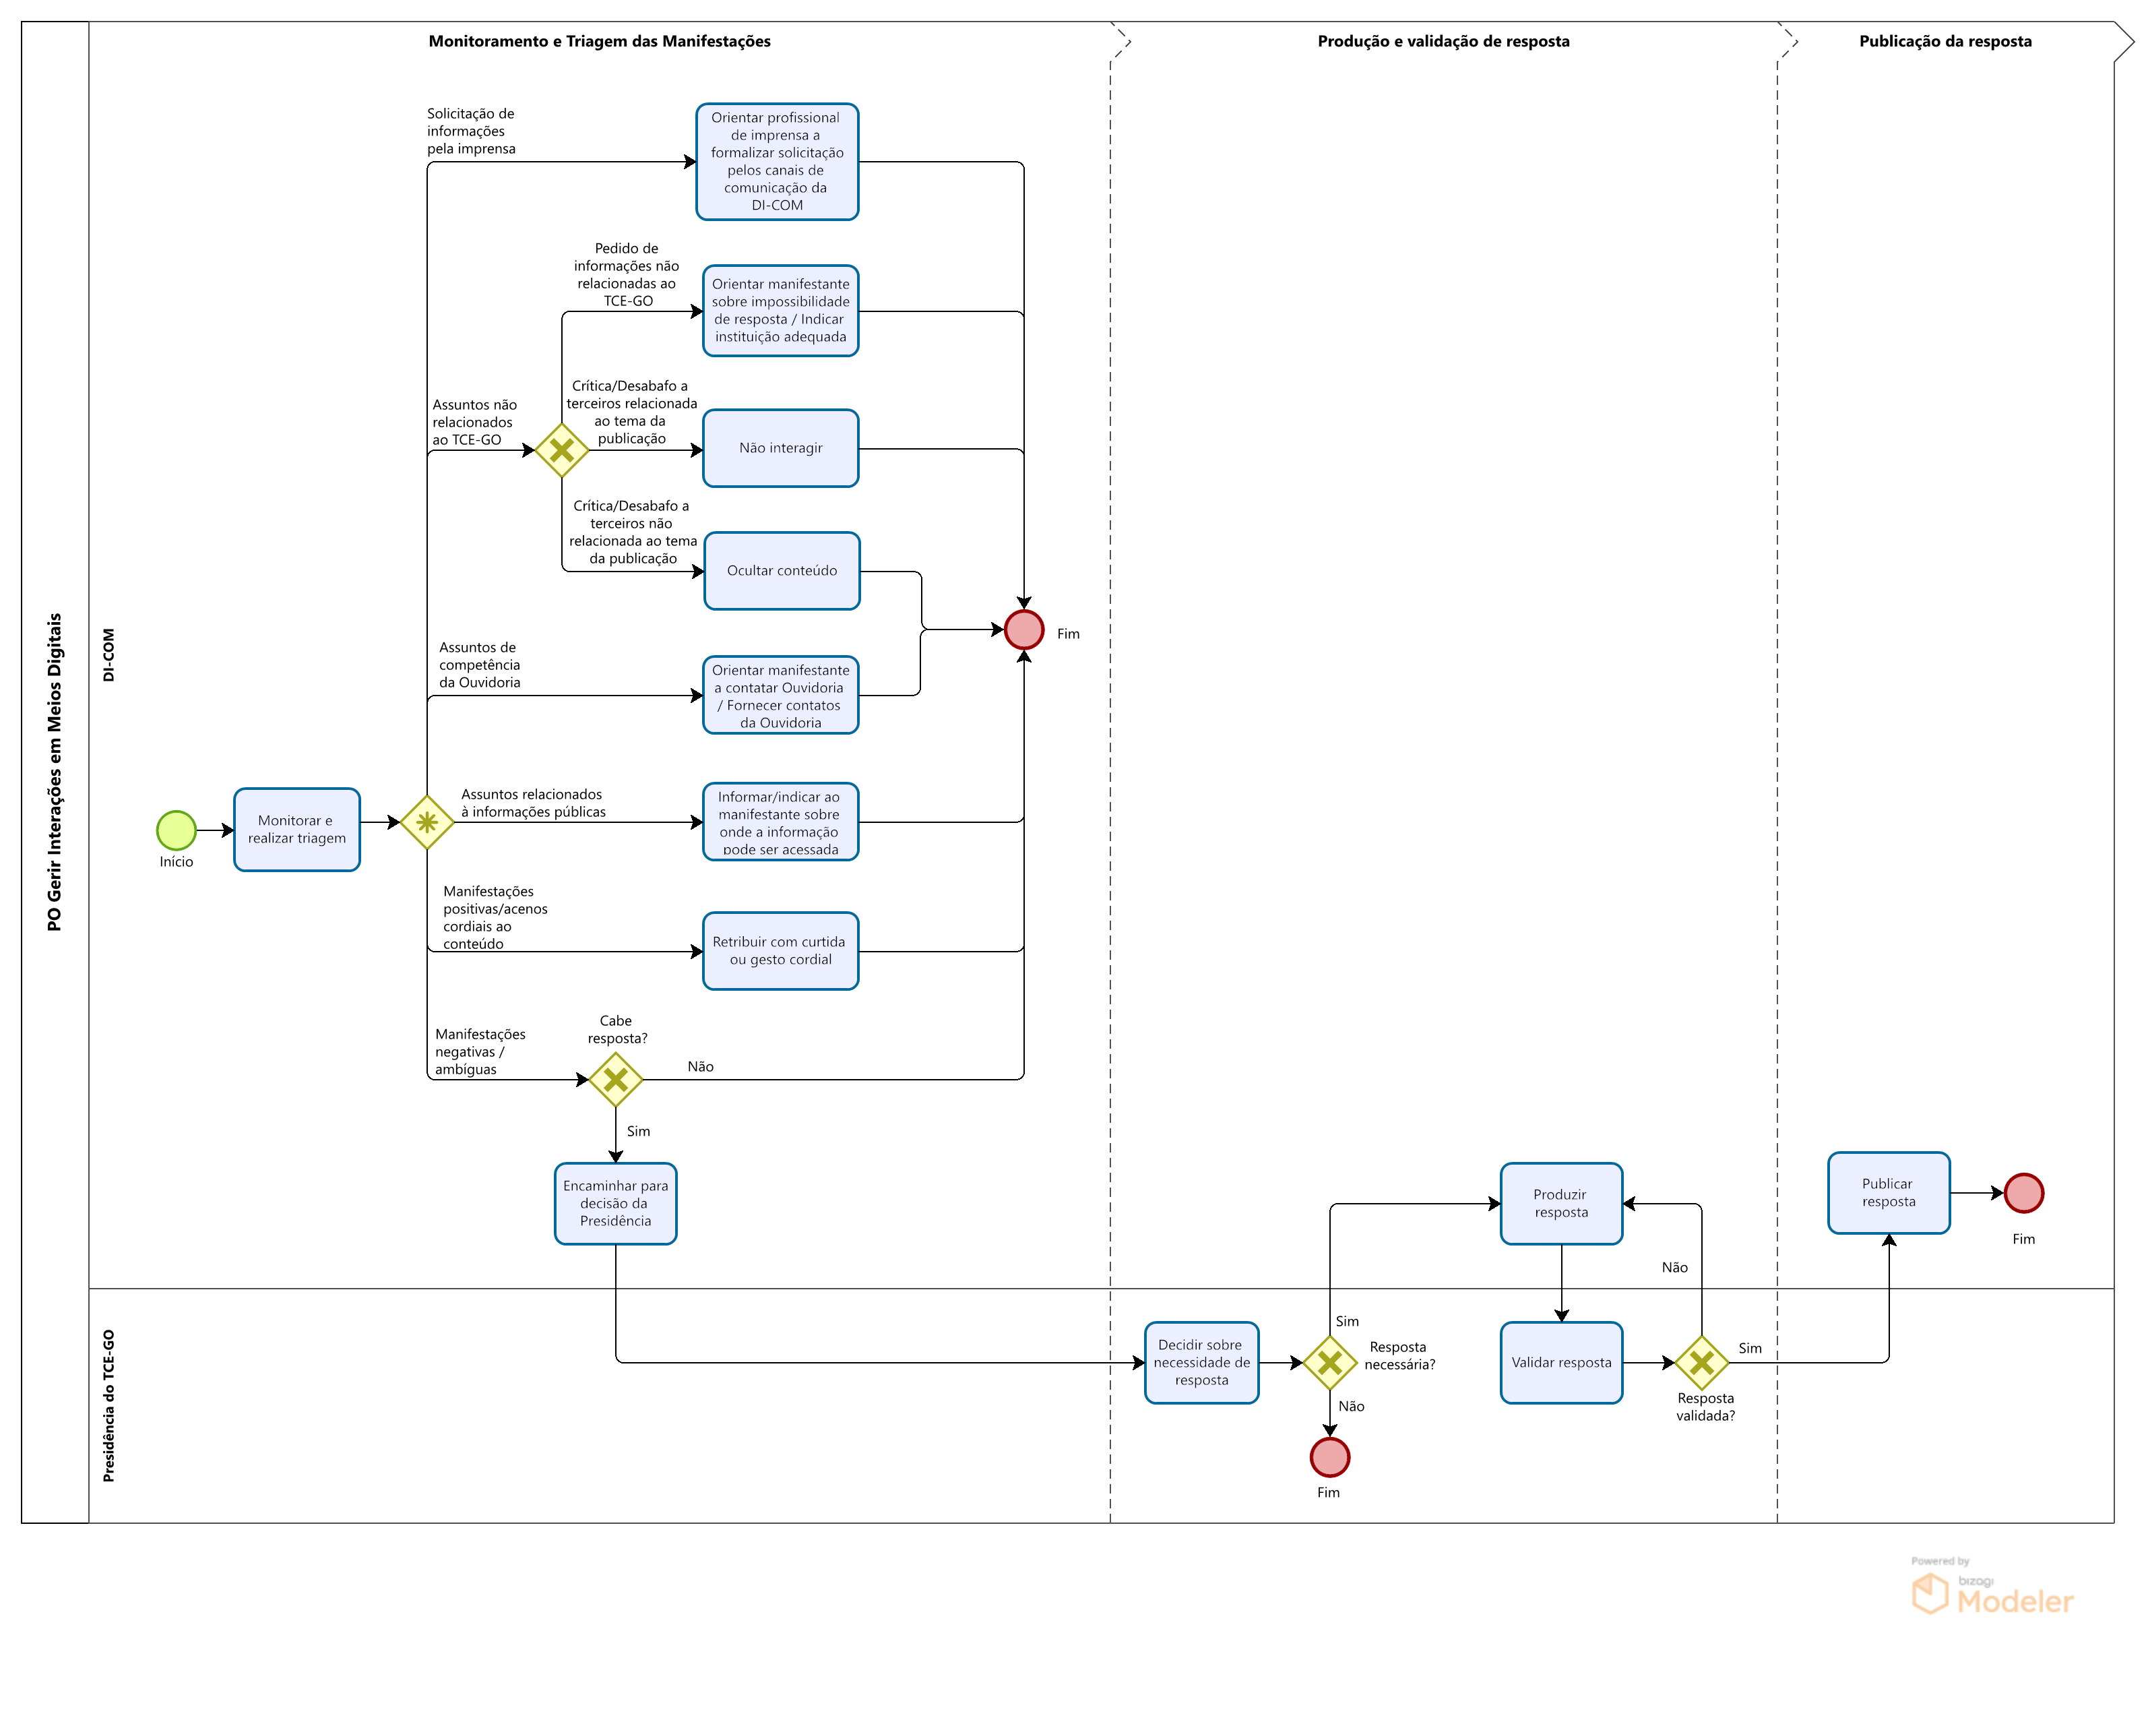This screenshot has width=2148, height=1720.
Task: Select the 'Cabe resposta?' exclusive gateway
Action: click(616, 1079)
